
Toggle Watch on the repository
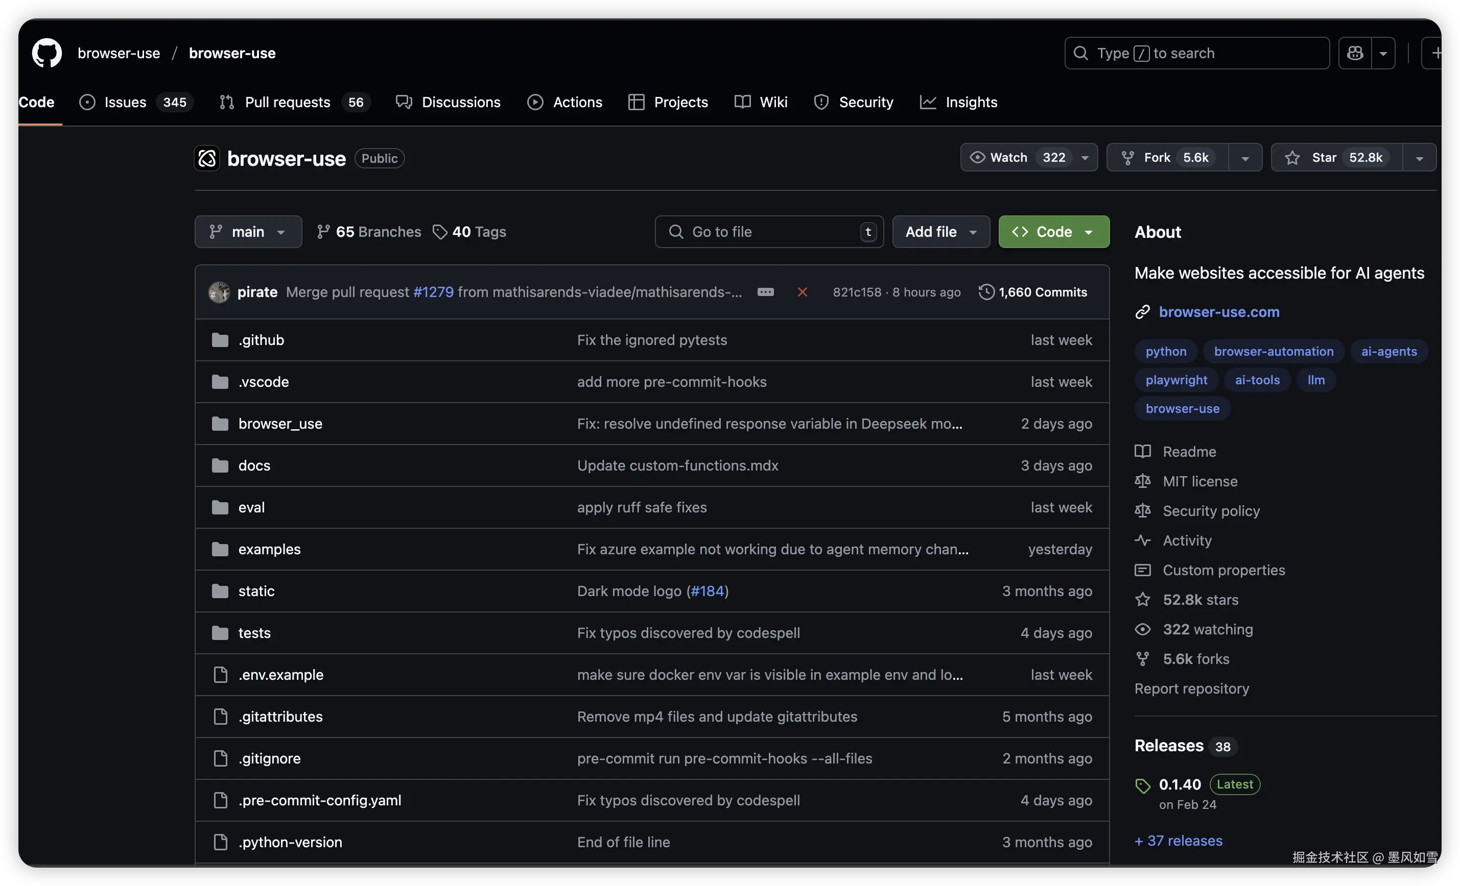[1008, 157]
